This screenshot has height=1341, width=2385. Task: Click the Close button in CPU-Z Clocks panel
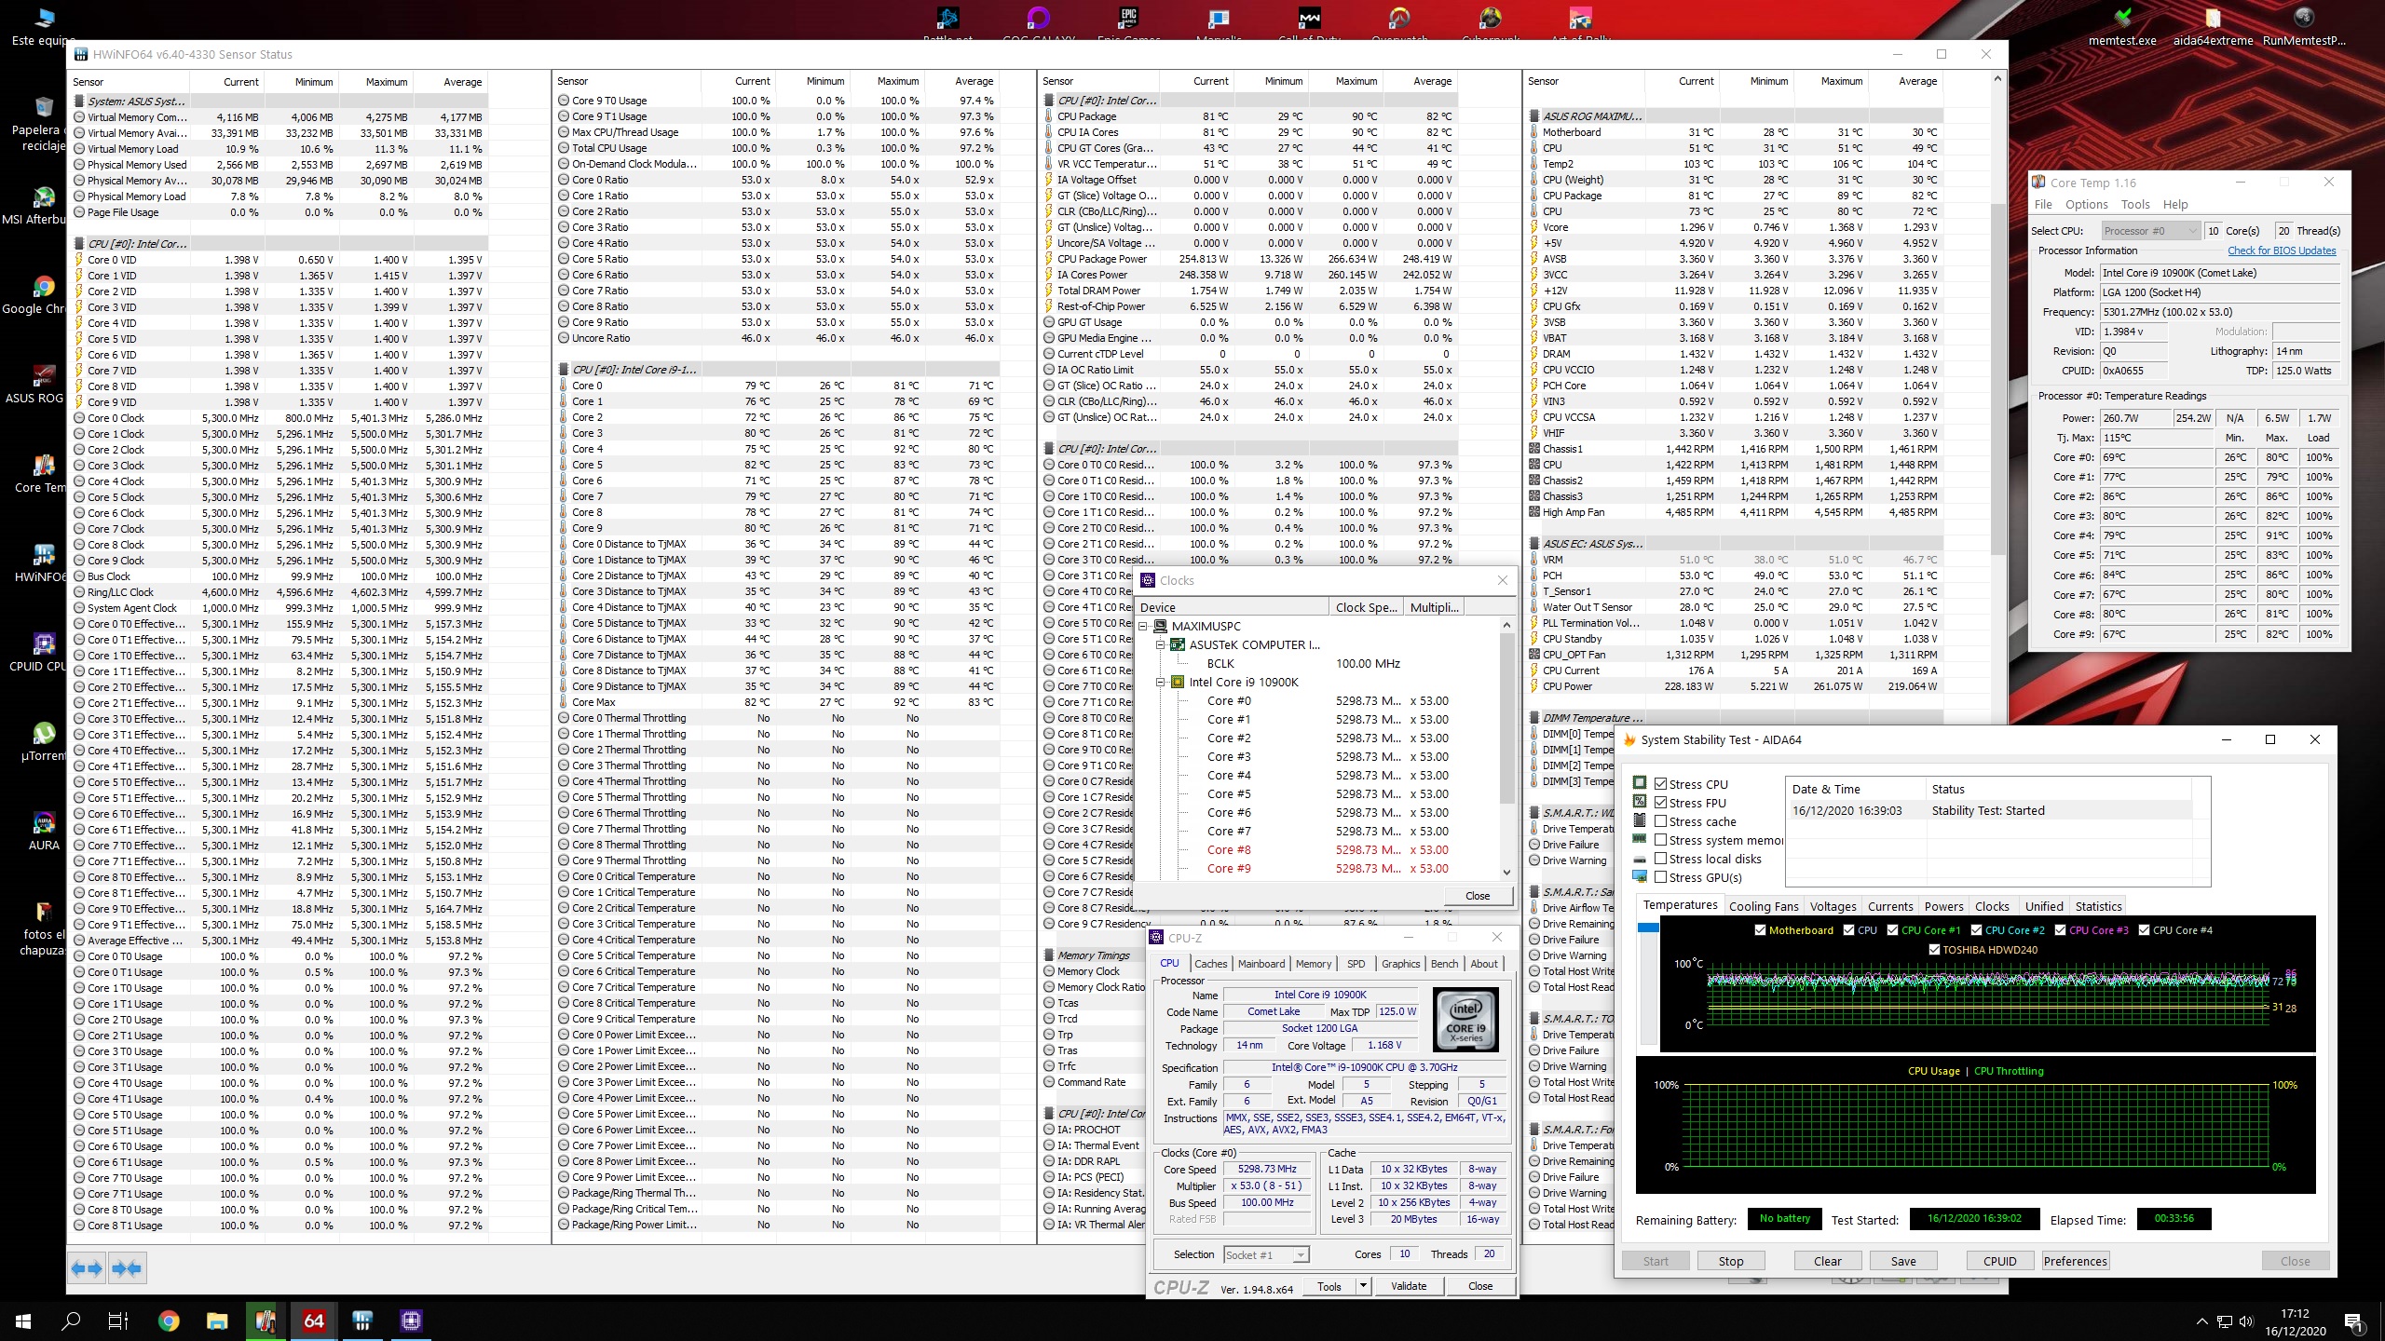point(1474,896)
